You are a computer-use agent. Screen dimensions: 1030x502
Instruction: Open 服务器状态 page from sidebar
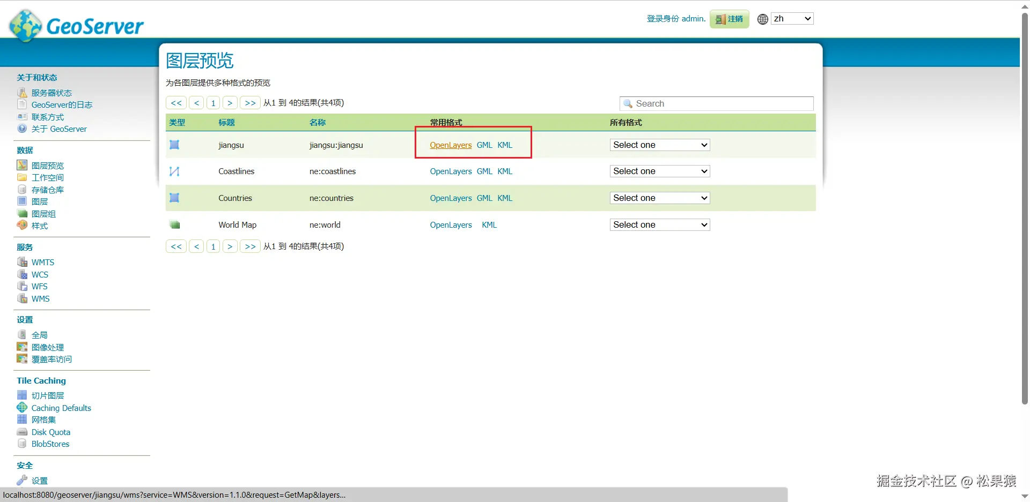[51, 93]
